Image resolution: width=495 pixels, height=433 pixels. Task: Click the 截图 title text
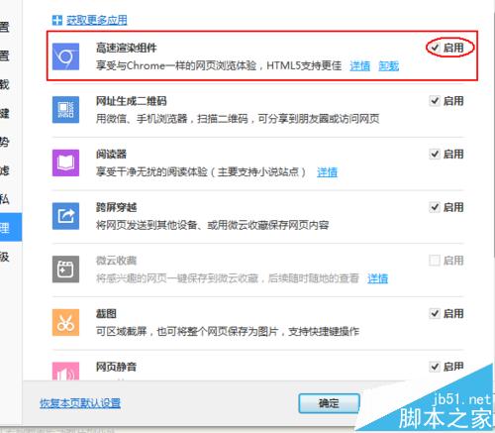[x=106, y=314]
